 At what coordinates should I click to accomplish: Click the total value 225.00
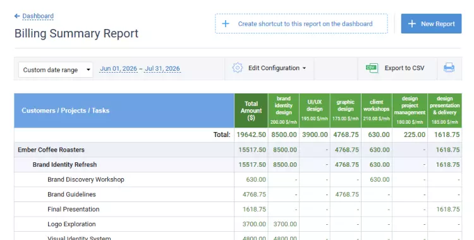coord(415,135)
